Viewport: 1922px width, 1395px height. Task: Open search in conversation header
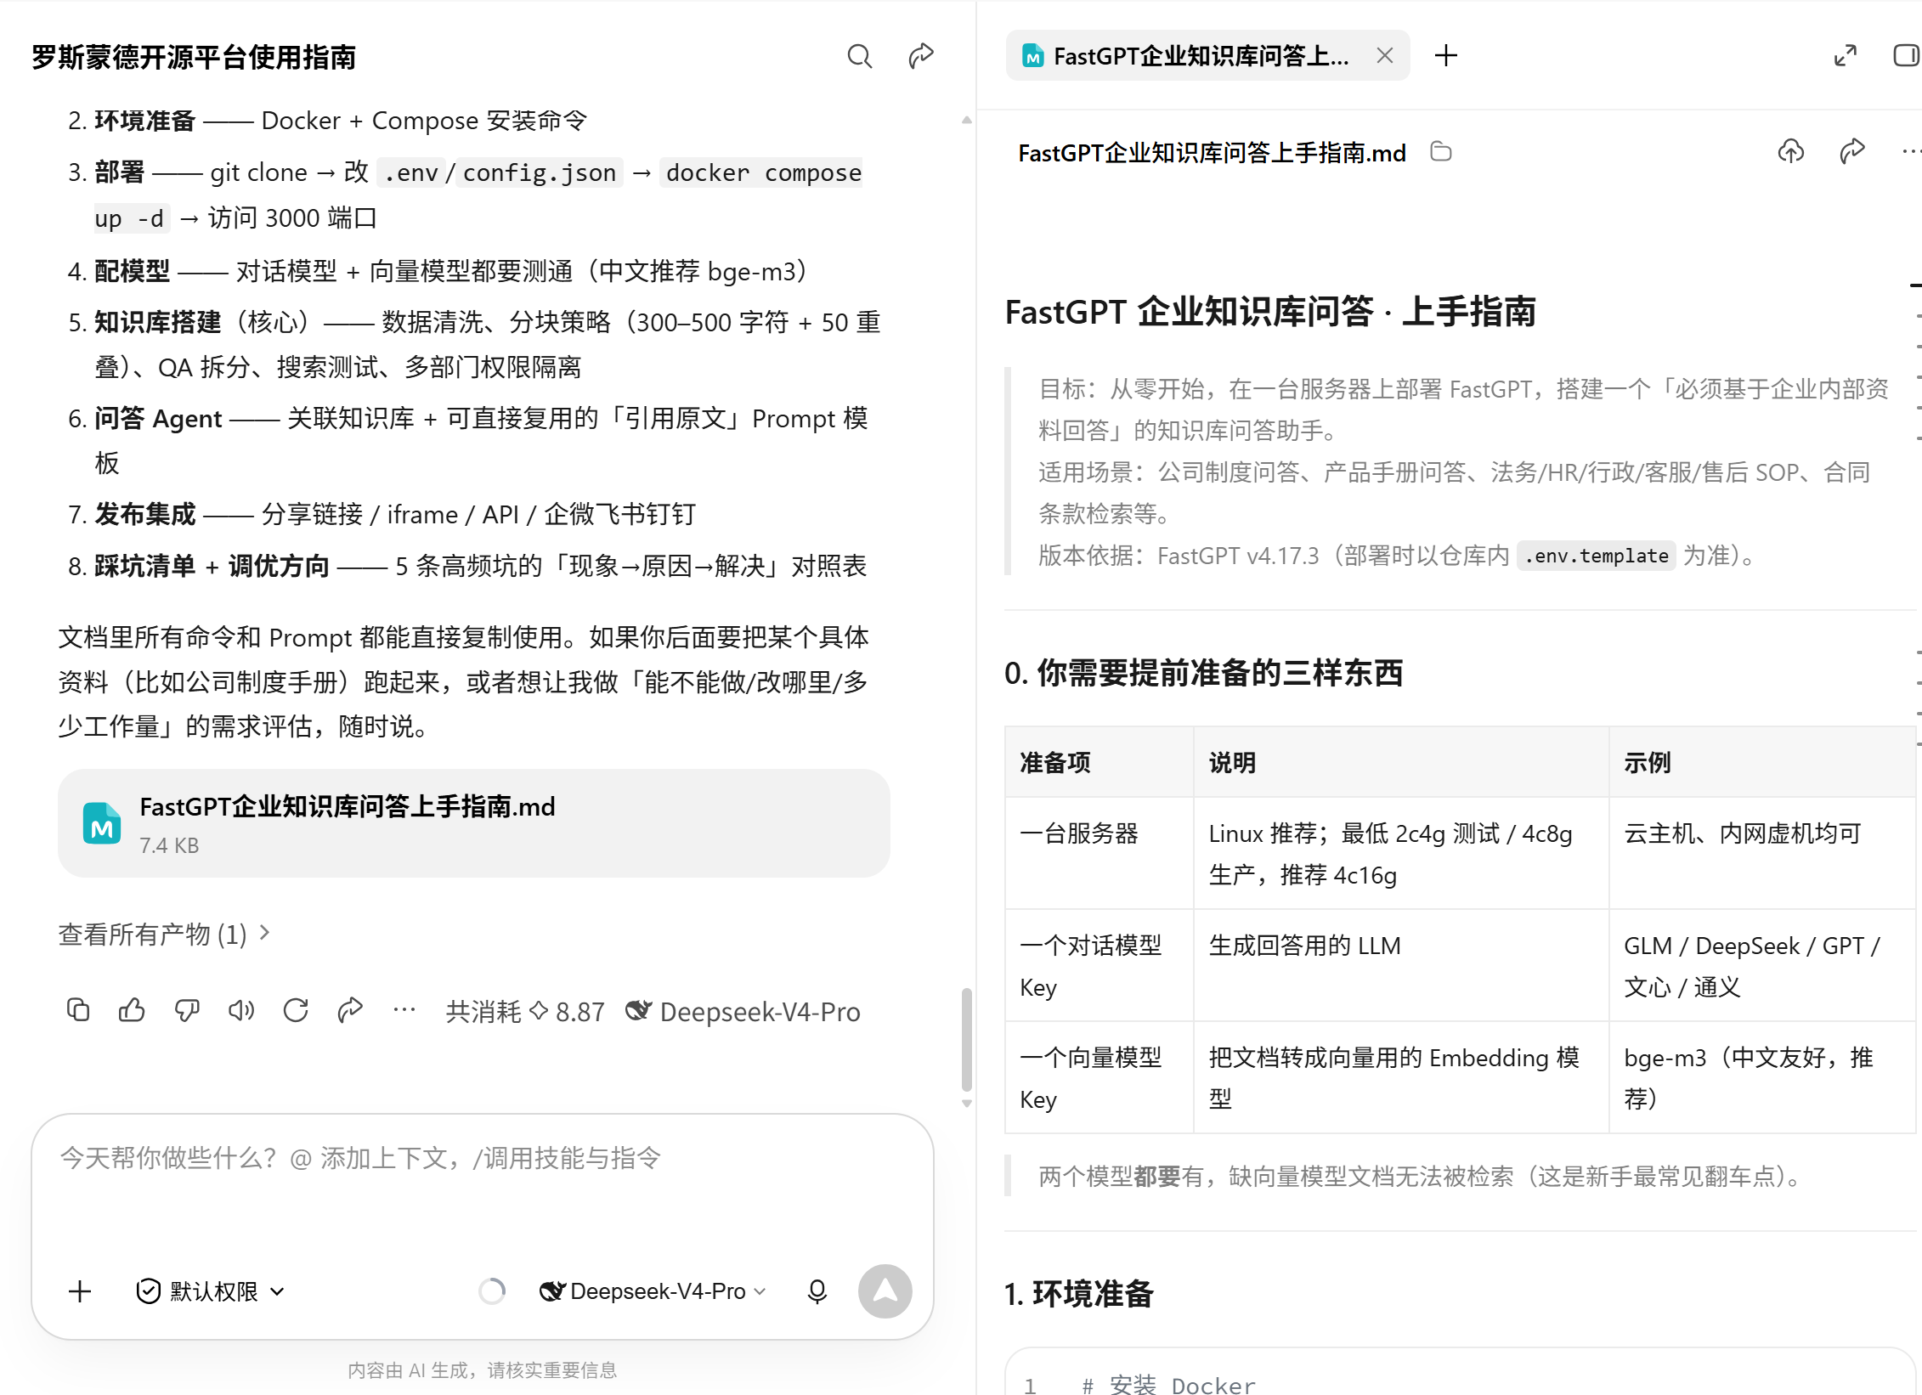pyautogui.click(x=859, y=56)
